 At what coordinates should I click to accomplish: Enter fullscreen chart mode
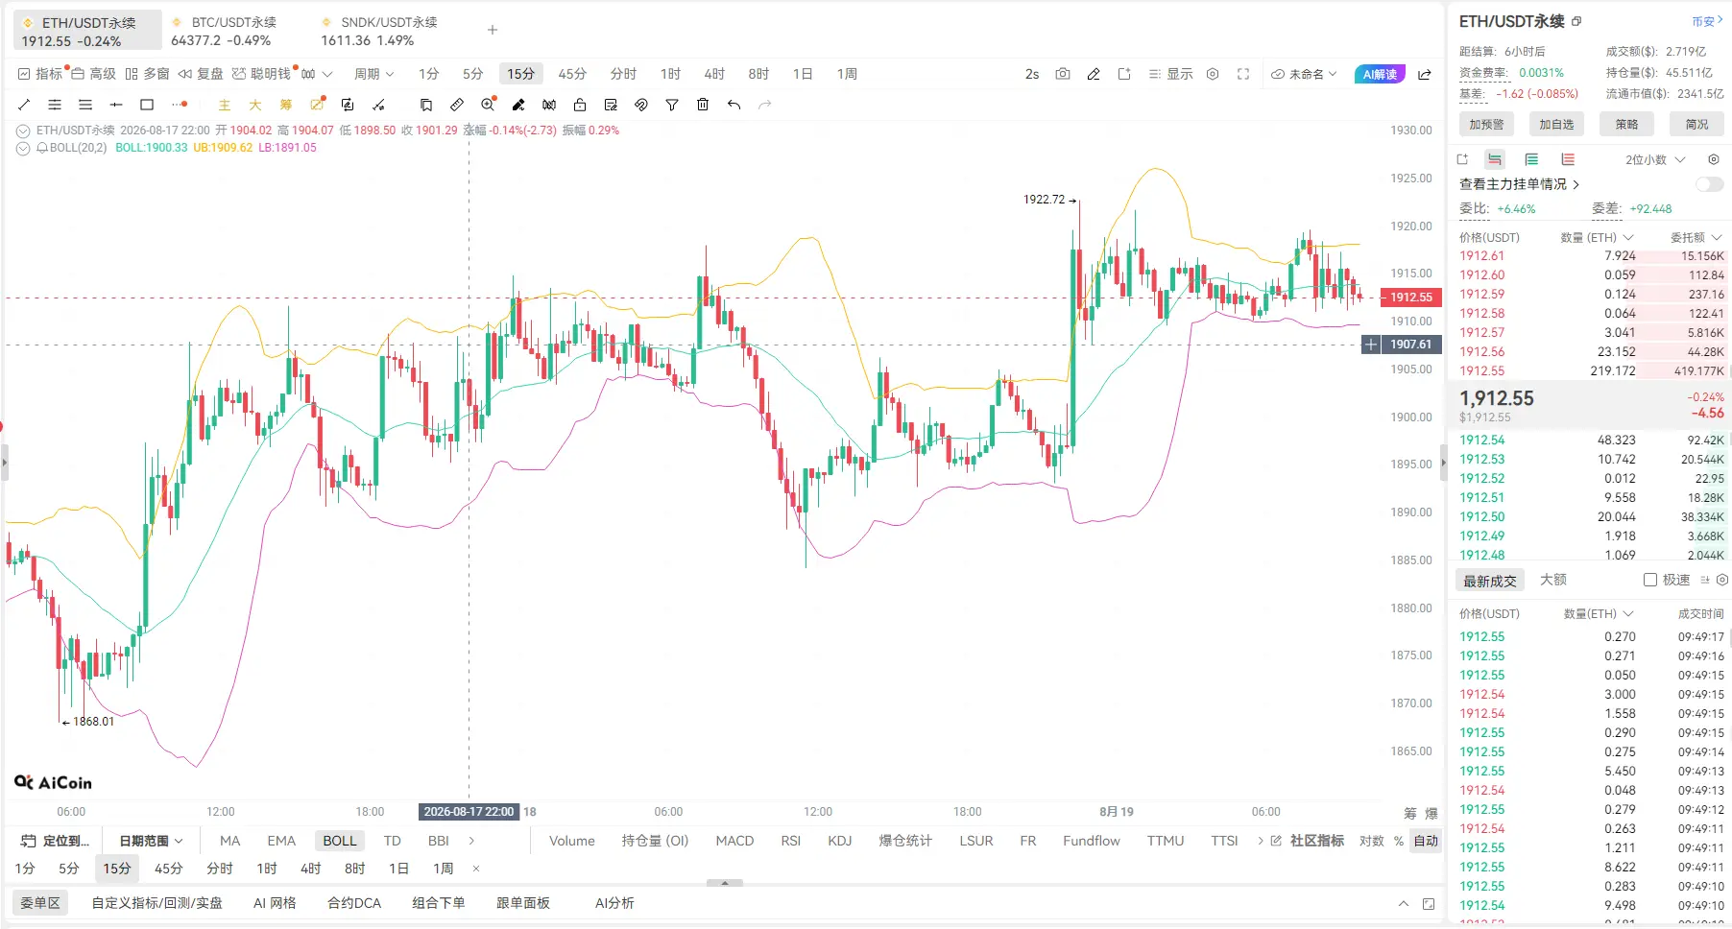1243,74
